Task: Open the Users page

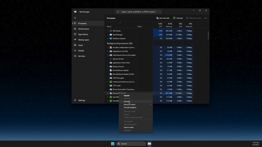Action: pyautogui.click(x=88, y=45)
